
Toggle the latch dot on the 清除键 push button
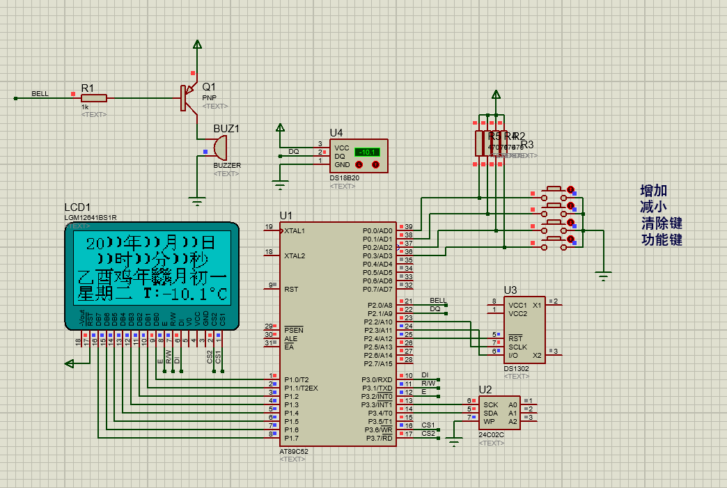tap(571, 223)
